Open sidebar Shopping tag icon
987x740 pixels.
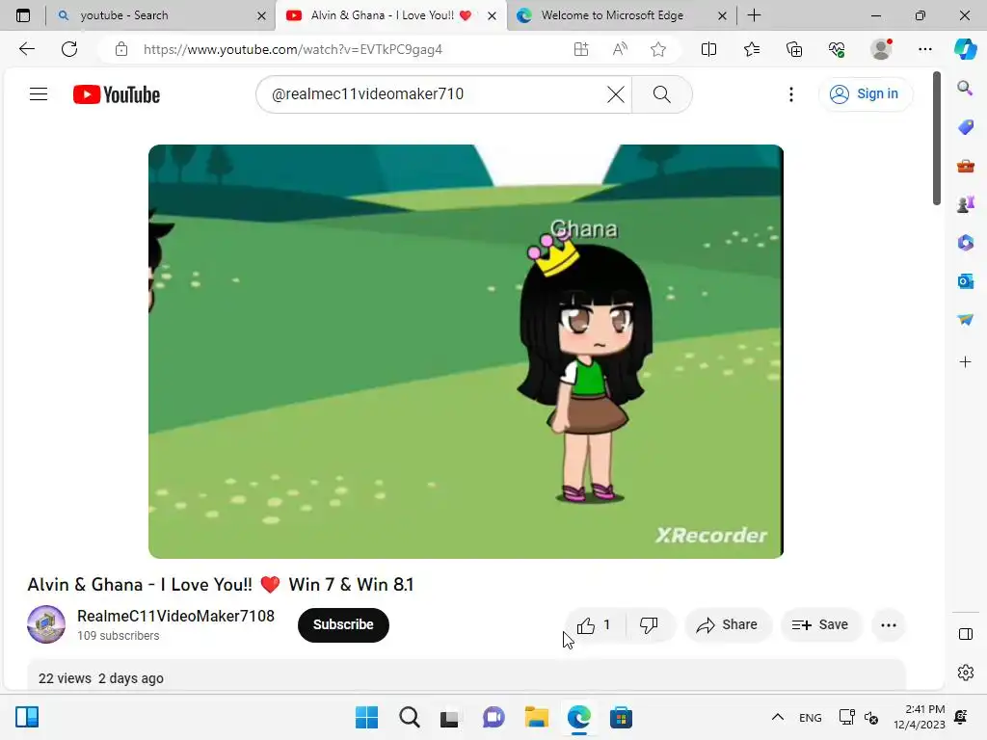point(966,127)
